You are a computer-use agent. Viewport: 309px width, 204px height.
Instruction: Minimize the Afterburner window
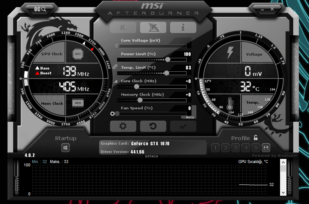tap(262, 9)
